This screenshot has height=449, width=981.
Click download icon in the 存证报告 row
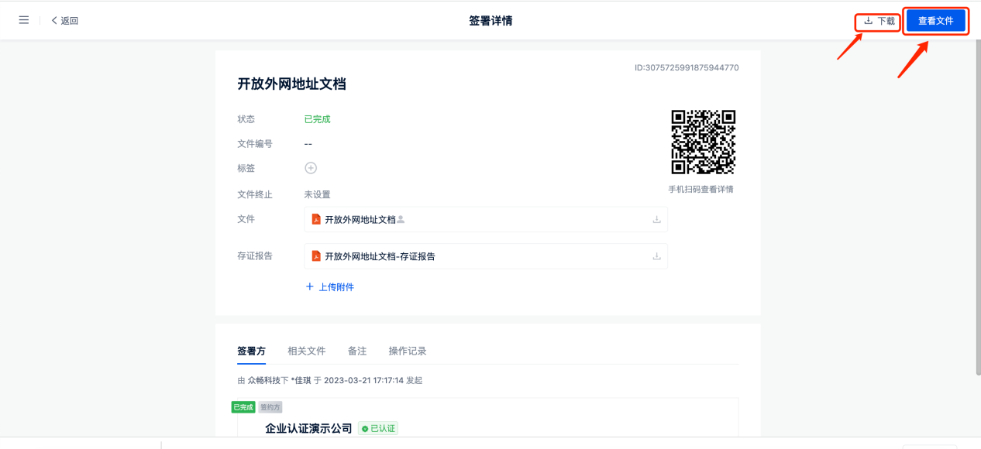coord(656,256)
